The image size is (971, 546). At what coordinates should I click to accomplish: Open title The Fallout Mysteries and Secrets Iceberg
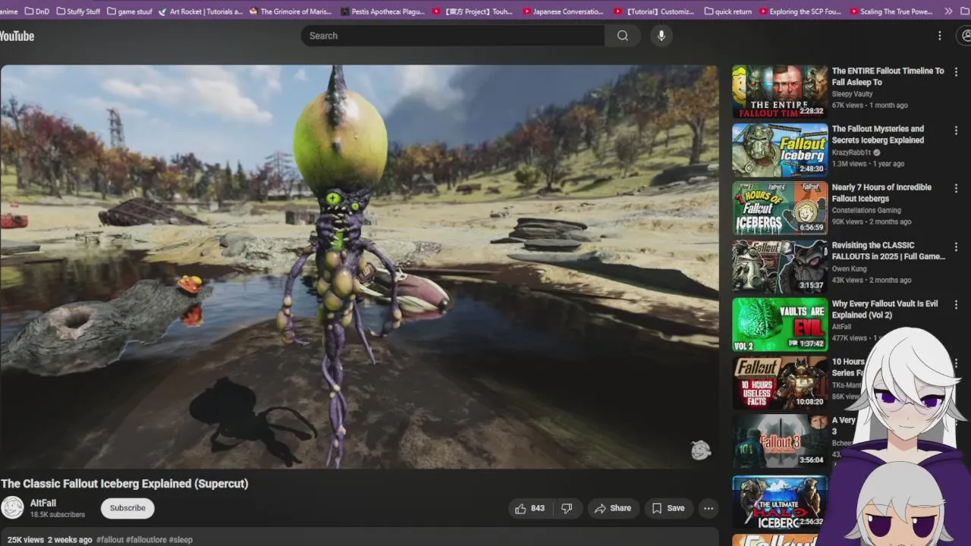(878, 134)
